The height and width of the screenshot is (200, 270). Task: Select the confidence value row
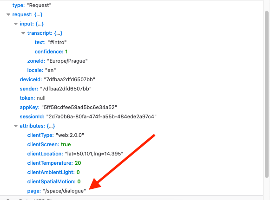click(x=51, y=52)
